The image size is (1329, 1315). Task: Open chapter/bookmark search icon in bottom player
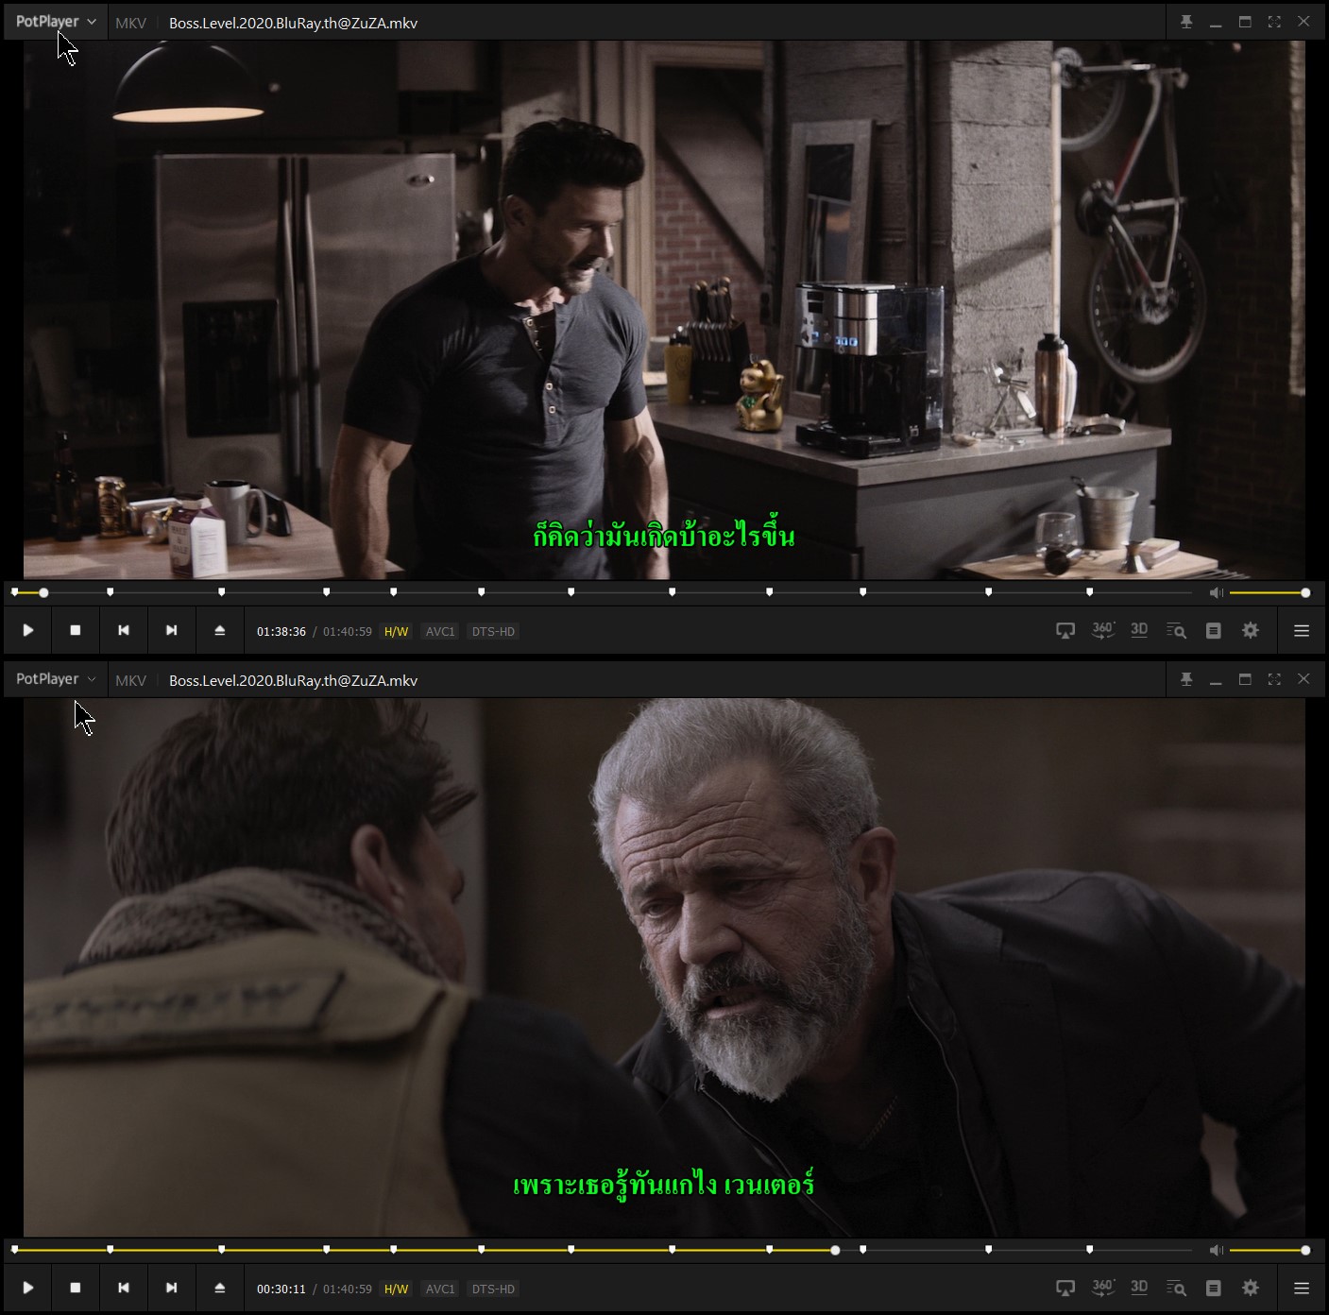(x=1176, y=1288)
